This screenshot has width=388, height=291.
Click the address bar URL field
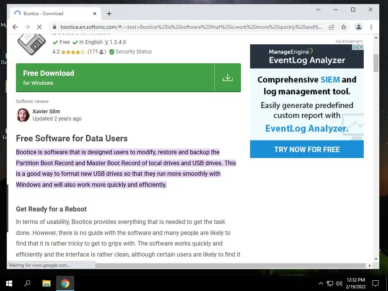click(x=191, y=27)
